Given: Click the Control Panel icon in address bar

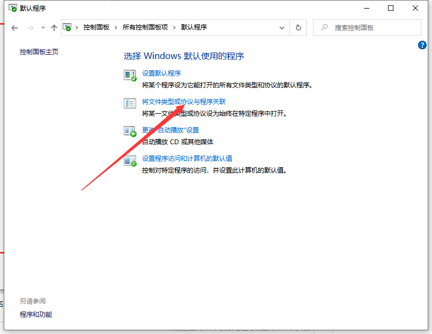Looking at the screenshot, I should click(x=67, y=27).
